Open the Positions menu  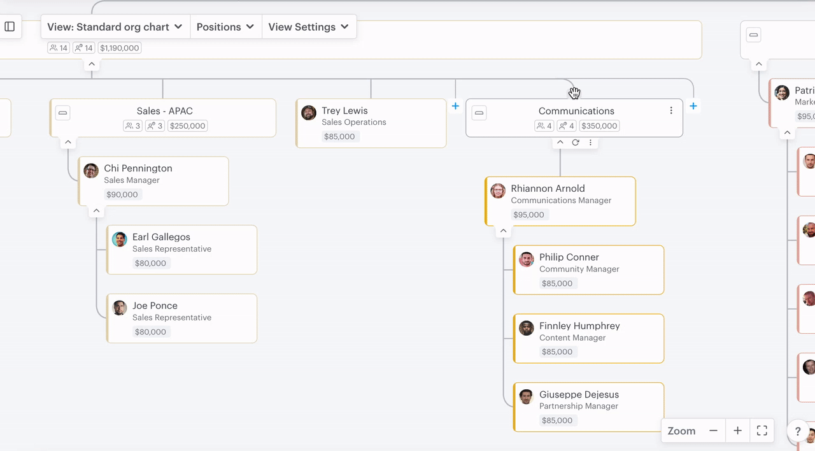tap(225, 27)
